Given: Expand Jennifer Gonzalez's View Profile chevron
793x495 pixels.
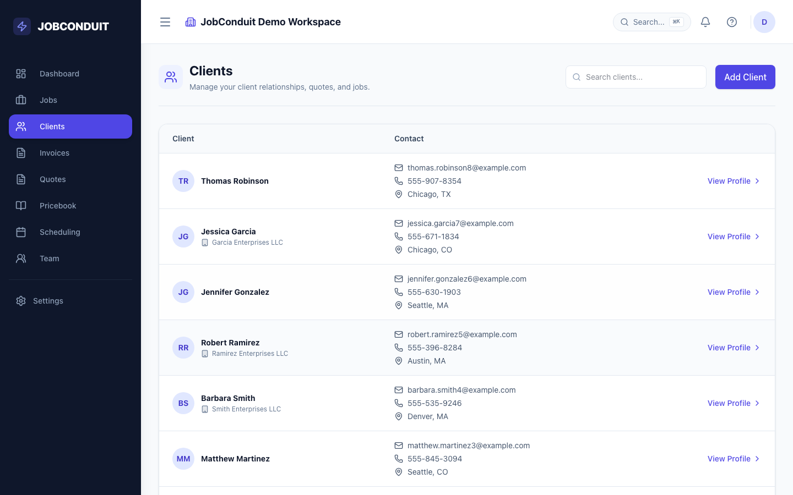Looking at the screenshot, I should [757, 292].
